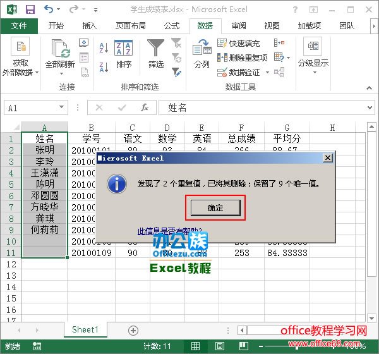The image size is (379, 354).
Task: Select row 12 header
Action: [x=11, y=264]
